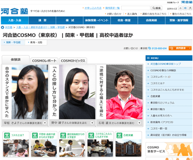This screenshot has width=193, height=160.
Task: Select 講習 in the main navigation
Action: [42, 20]
